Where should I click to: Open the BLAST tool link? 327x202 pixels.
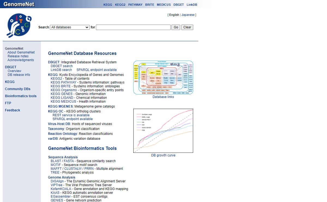(x=56, y=161)
